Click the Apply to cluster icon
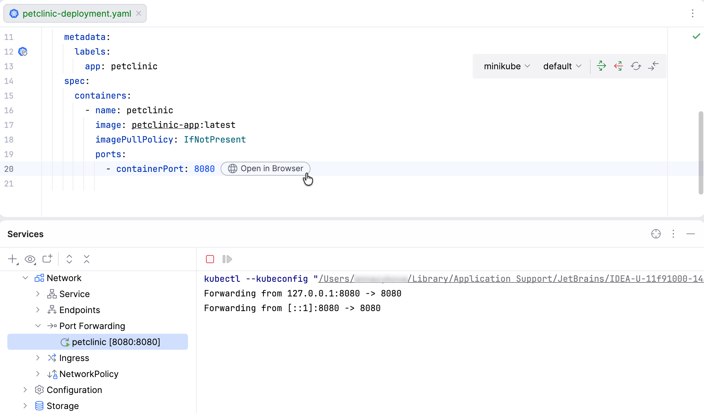The height and width of the screenshot is (413, 704). click(601, 66)
